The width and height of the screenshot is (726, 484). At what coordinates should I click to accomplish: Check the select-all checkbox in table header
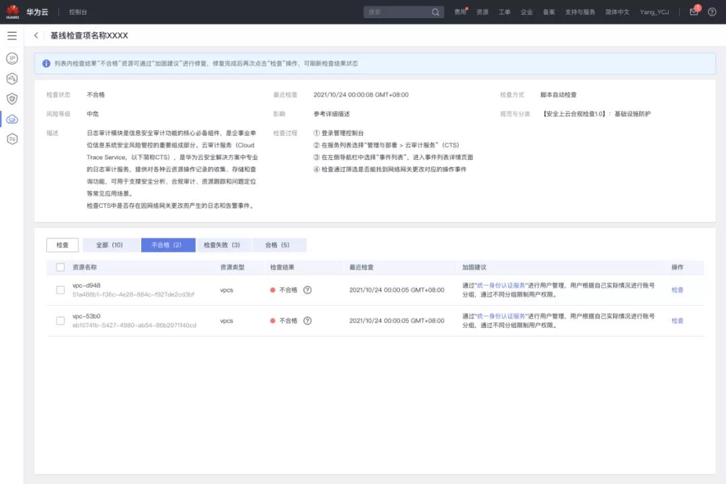pyautogui.click(x=60, y=266)
